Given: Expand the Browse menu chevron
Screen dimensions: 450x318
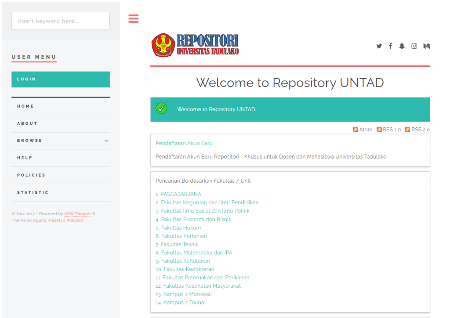Looking at the screenshot, I should (x=106, y=141).
